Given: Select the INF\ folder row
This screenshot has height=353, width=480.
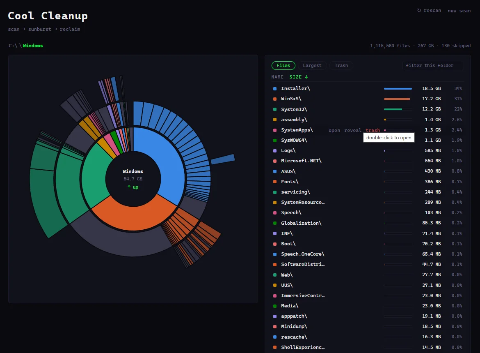Looking at the screenshot, I should point(367,233).
